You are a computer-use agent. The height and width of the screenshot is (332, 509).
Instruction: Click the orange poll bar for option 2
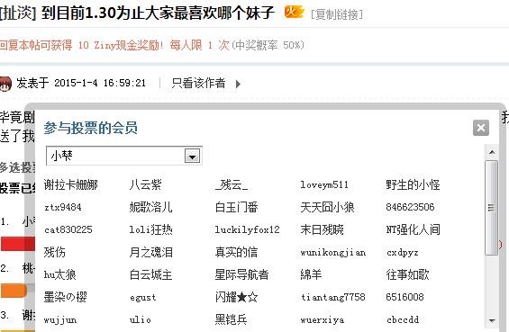(14, 291)
